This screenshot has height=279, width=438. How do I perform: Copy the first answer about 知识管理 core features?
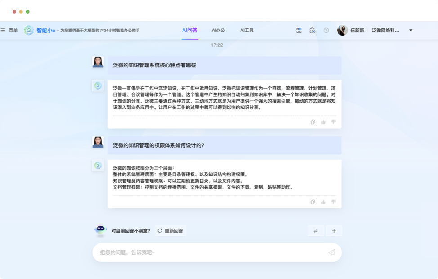coord(313,122)
